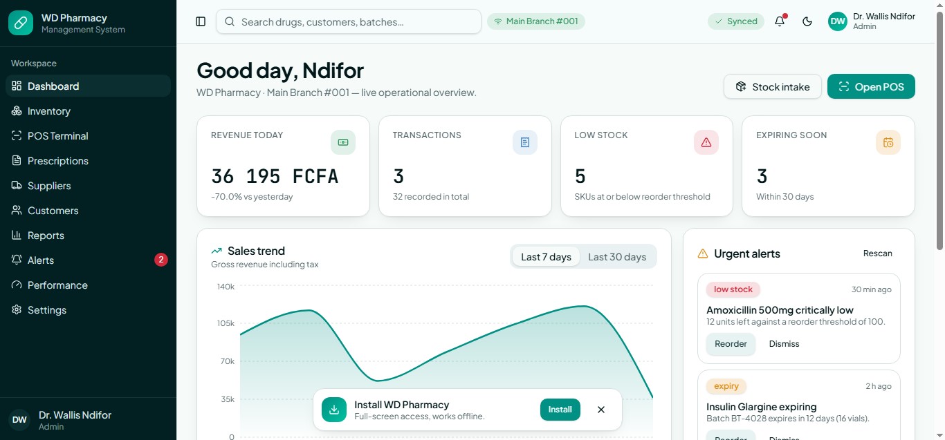Click the Customers people icon in sidebar

[x=17, y=211]
